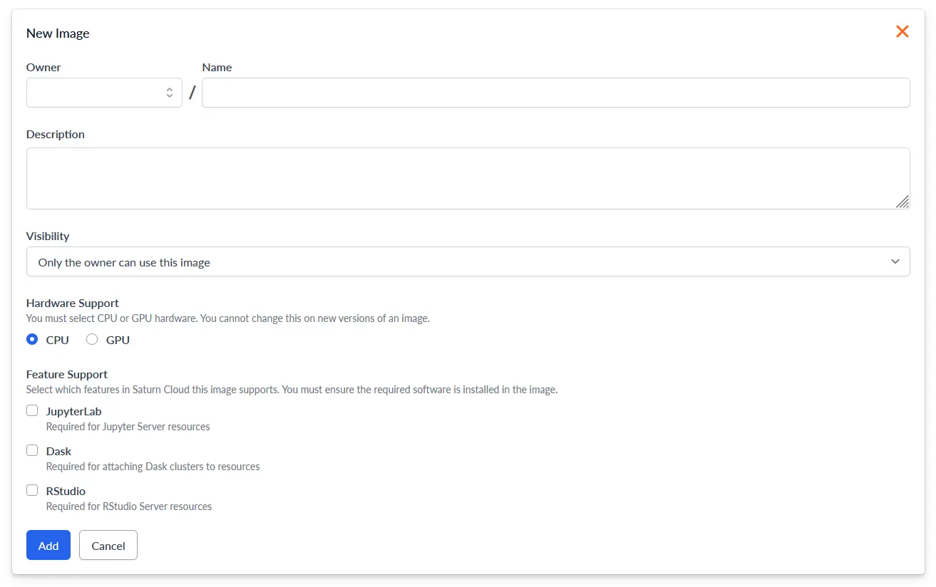
Task: Enable the JupyterLab checkbox
Action: click(32, 410)
